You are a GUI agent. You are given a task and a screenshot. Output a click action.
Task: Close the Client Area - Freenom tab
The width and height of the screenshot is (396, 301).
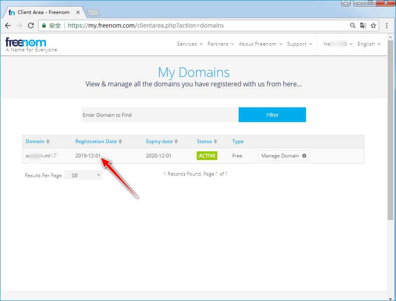click(78, 12)
